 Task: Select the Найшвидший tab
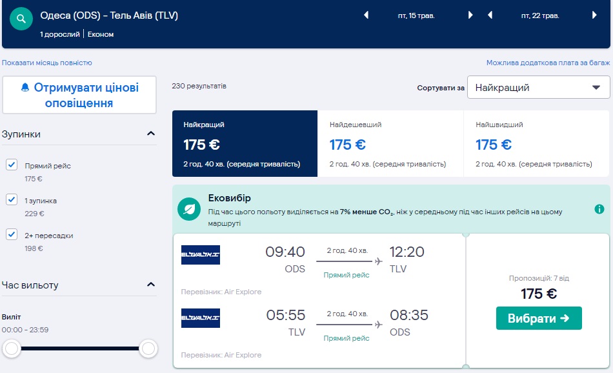pyautogui.click(x=536, y=144)
